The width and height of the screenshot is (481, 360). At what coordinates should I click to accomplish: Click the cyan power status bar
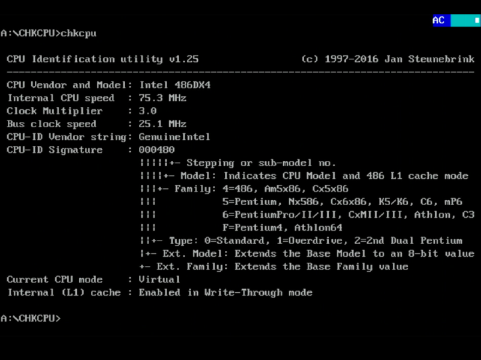462,21
